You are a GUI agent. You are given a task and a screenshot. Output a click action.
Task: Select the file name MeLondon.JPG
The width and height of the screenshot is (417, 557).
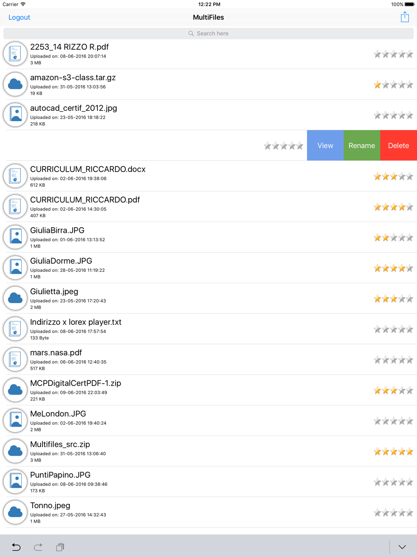tap(58, 414)
